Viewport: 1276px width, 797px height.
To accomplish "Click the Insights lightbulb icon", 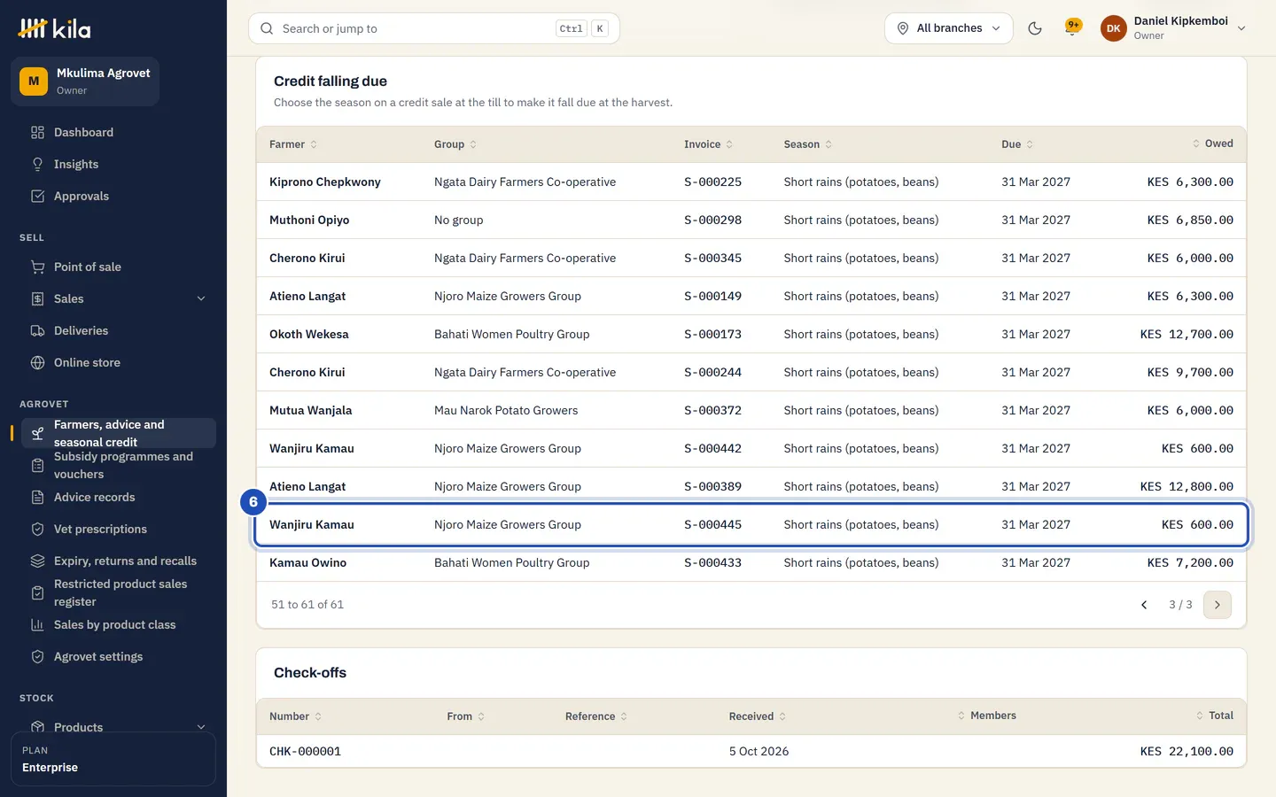I will pyautogui.click(x=37, y=165).
